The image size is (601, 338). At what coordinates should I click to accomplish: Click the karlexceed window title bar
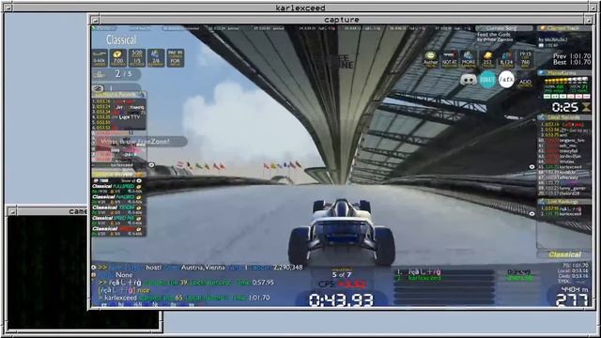tap(300, 8)
